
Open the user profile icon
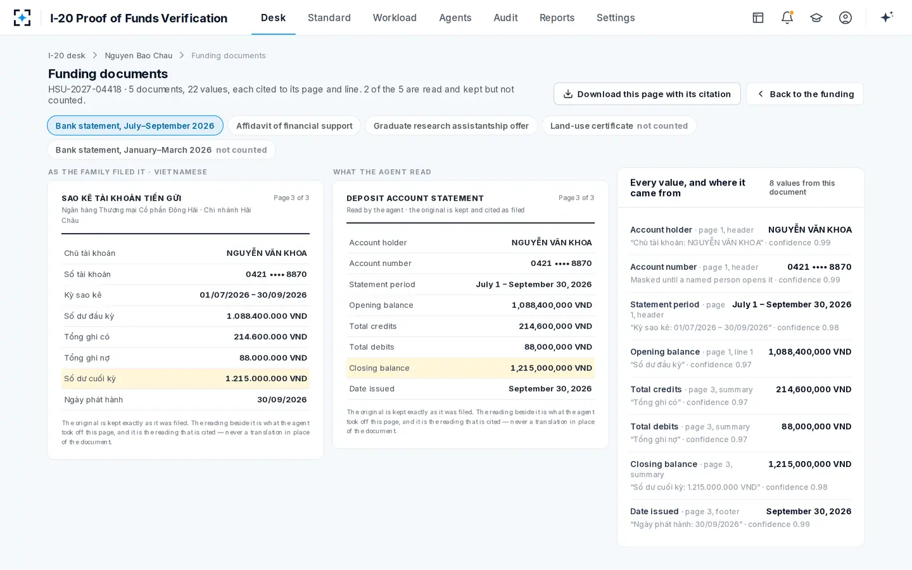coord(845,18)
